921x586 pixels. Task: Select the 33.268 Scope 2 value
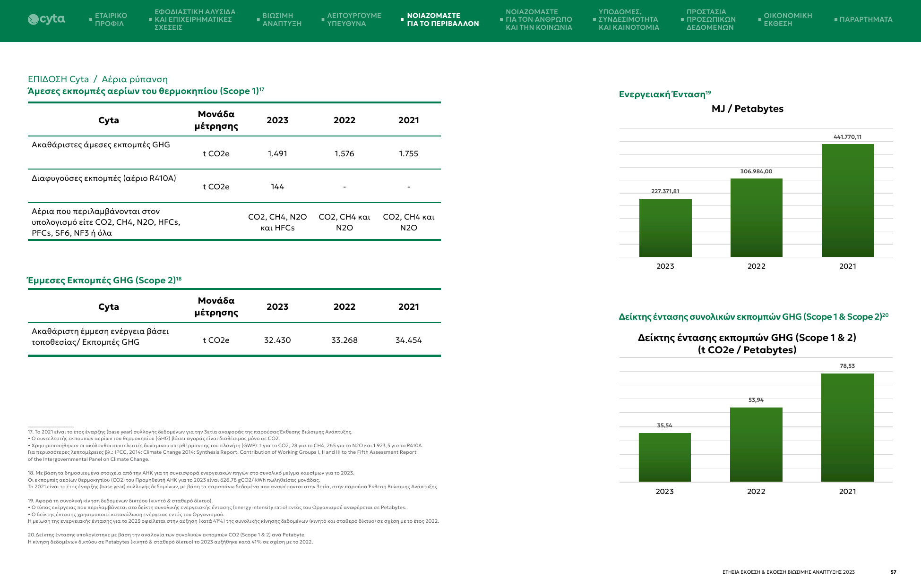tap(344, 340)
